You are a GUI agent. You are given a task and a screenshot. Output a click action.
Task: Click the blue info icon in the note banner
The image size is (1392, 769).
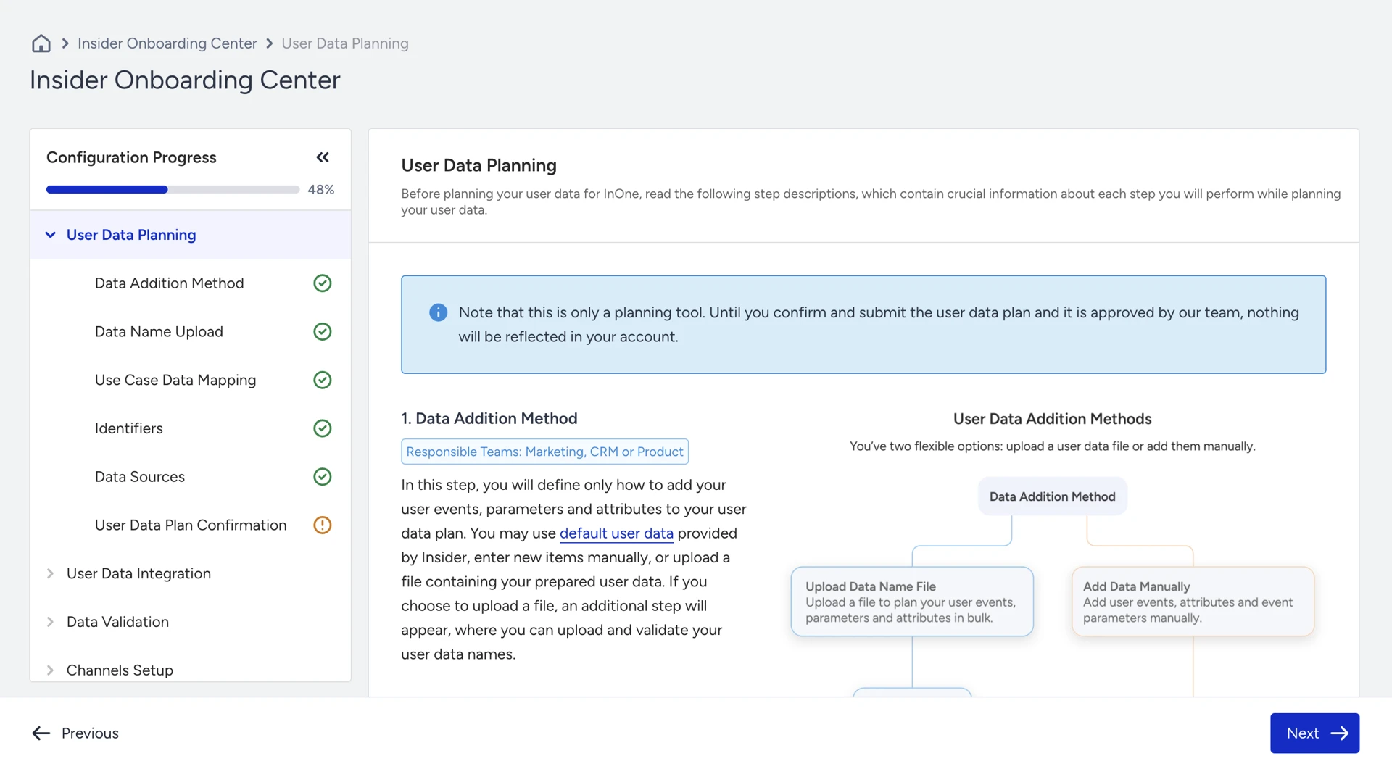pyautogui.click(x=438, y=312)
